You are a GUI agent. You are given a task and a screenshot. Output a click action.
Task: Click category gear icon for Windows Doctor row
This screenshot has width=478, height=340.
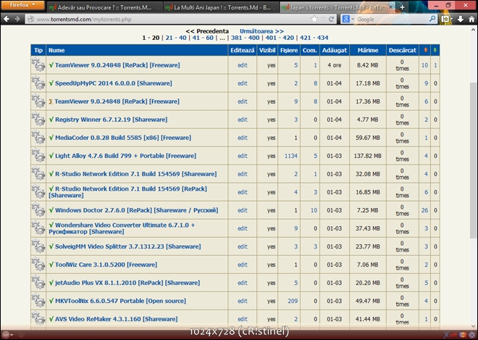[x=38, y=210]
